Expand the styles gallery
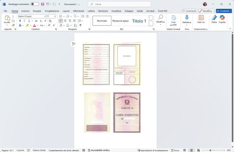234x152 pixels. [x=151, y=21]
